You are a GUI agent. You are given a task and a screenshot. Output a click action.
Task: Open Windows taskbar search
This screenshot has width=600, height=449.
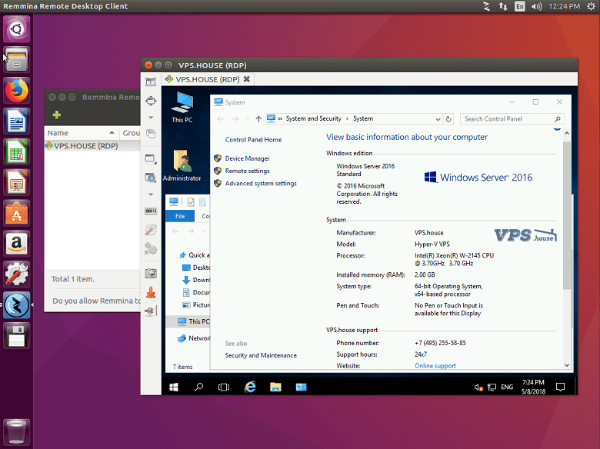198,387
